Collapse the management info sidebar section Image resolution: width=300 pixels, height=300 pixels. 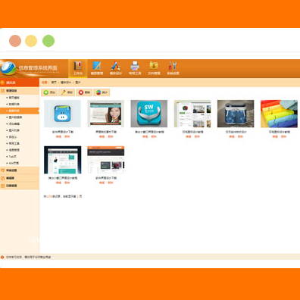click(x=20, y=91)
